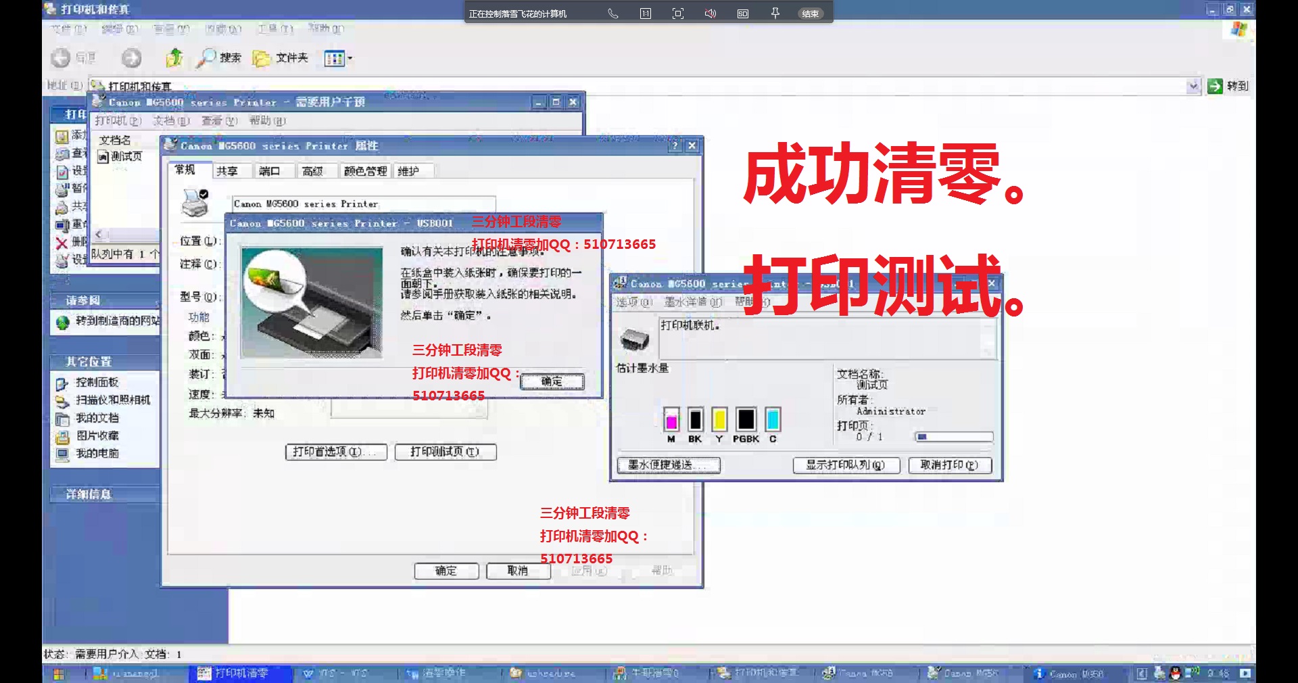Click the ? help button in properties title
1298x683 pixels.
click(x=675, y=145)
